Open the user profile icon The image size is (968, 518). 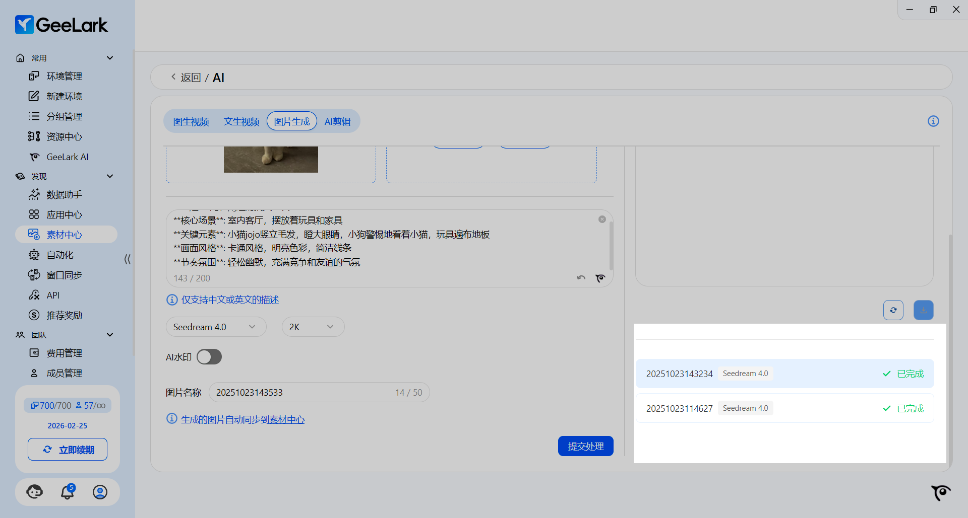[100, 492]
